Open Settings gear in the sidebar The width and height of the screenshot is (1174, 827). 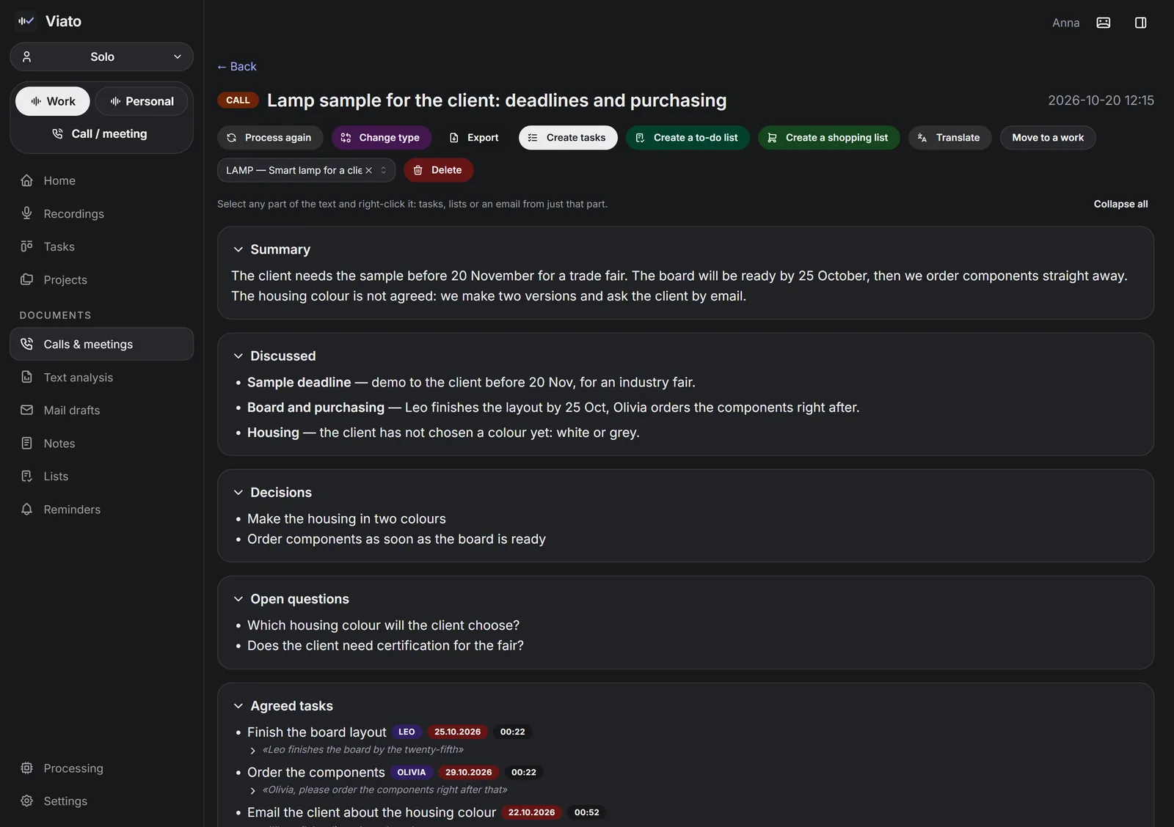27,801
